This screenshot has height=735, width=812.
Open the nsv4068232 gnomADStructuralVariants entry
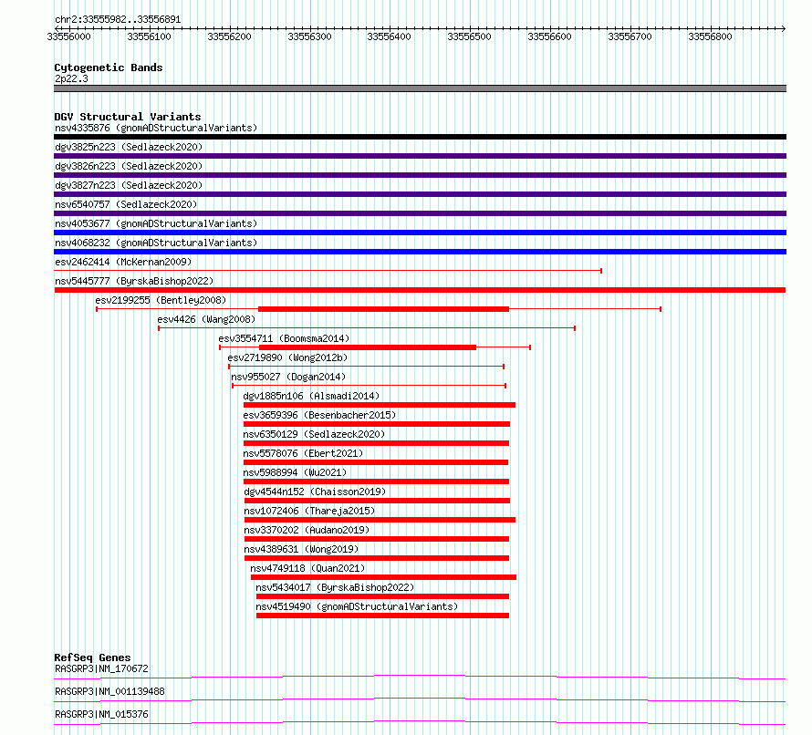click(156, 243)
